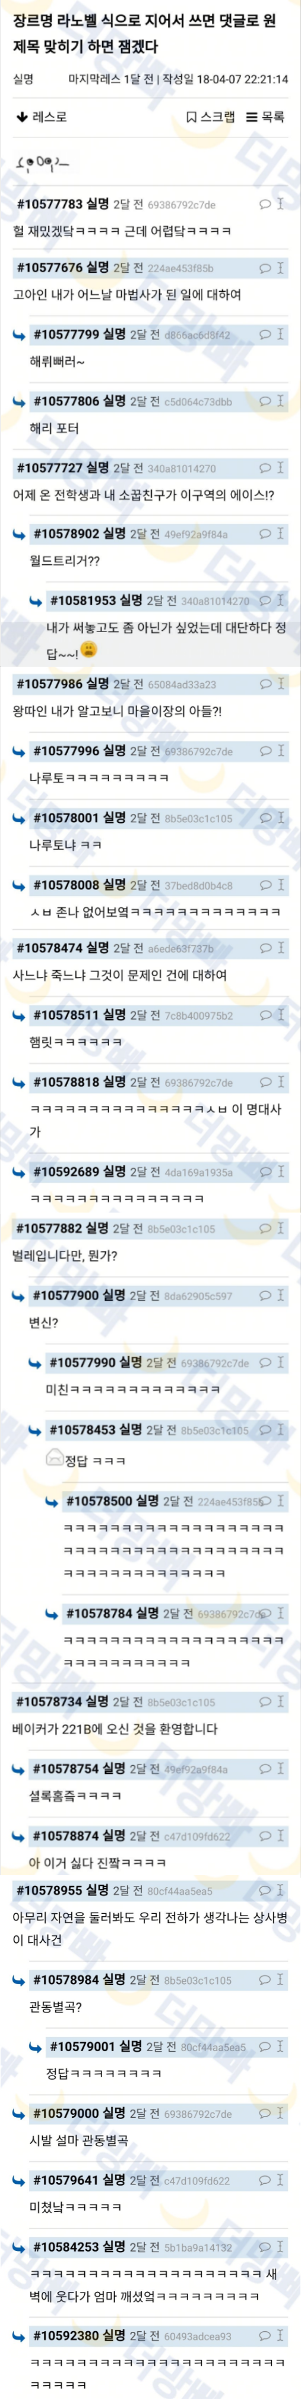This screenshot has width=301, height=2399.
Task: Open the image placeholder in comment #10578453
Action: click(x=55, y=1458)
